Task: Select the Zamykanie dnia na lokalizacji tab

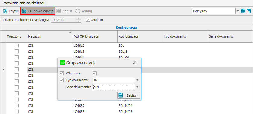Action: (24, 3)
